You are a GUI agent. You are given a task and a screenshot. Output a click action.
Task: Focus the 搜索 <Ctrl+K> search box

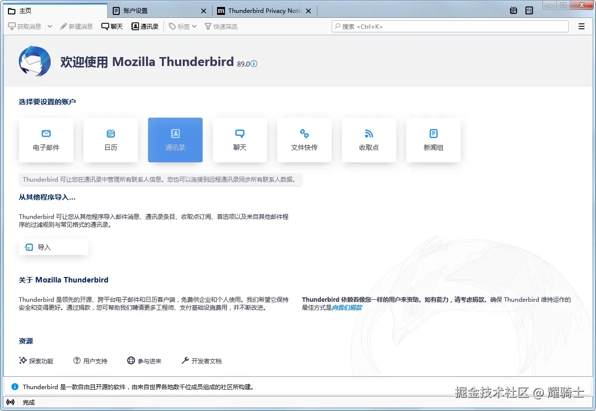pos(450,26)
